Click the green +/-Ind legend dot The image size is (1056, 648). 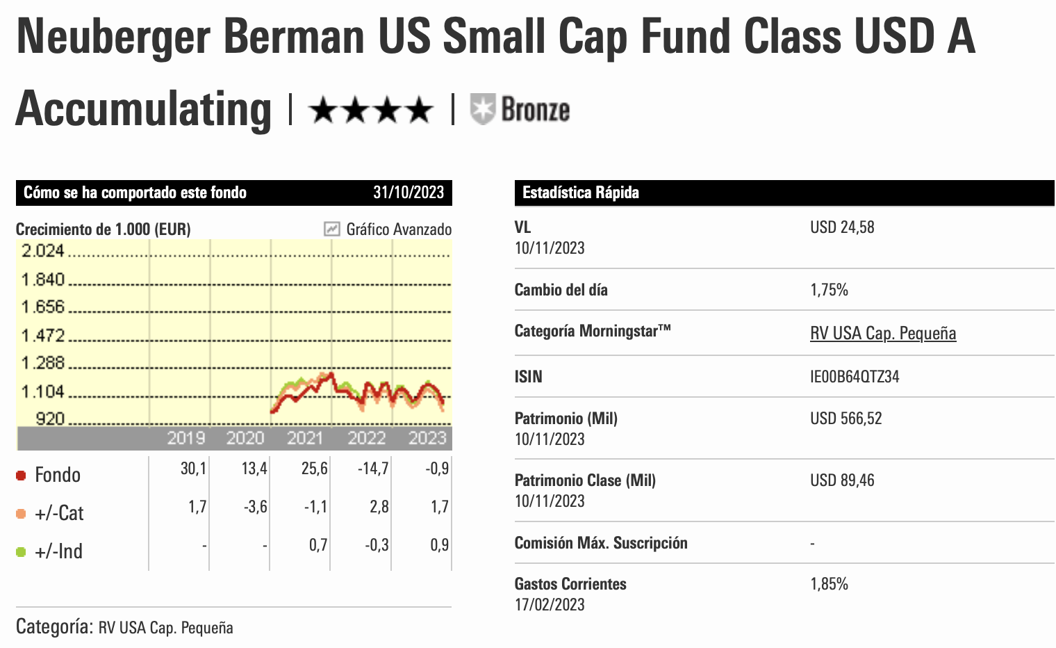click(21, 552)
